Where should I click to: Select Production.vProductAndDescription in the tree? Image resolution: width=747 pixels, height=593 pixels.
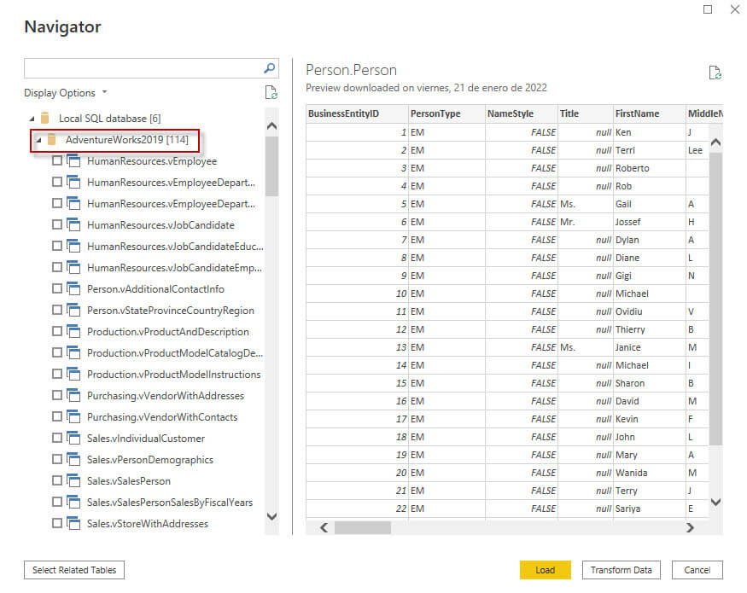pyautogui.click(x=167, y=332)
